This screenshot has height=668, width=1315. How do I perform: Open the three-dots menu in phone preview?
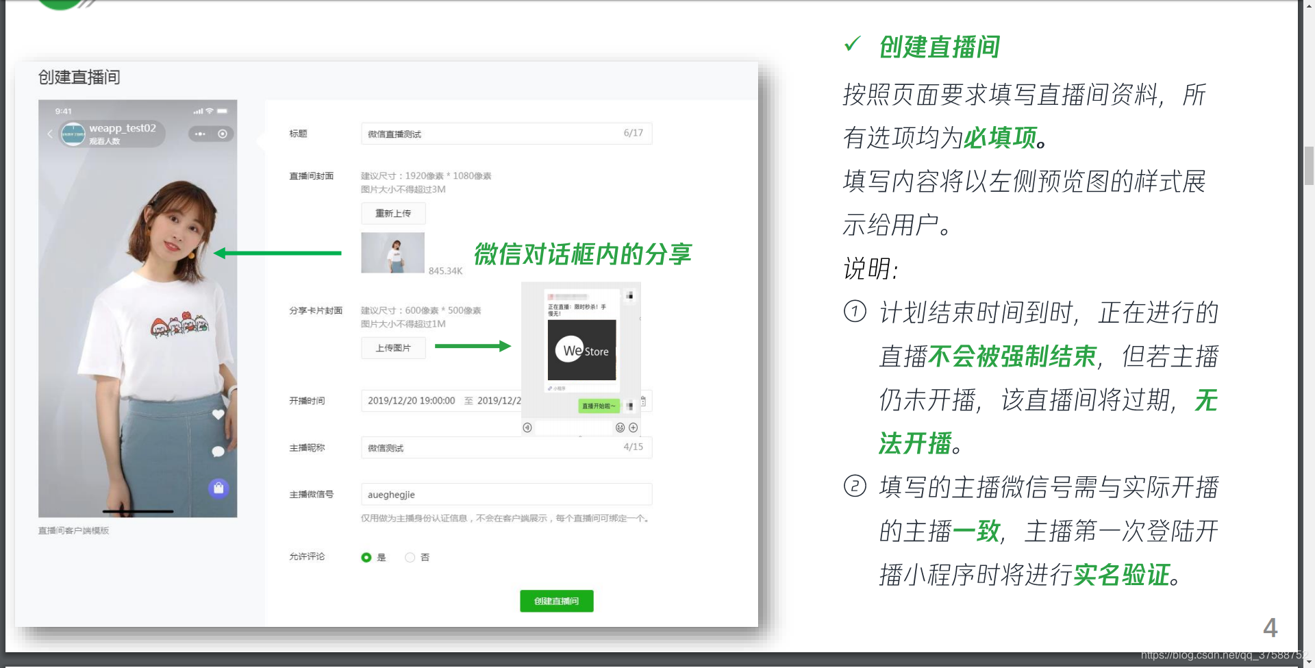[200, 134]
